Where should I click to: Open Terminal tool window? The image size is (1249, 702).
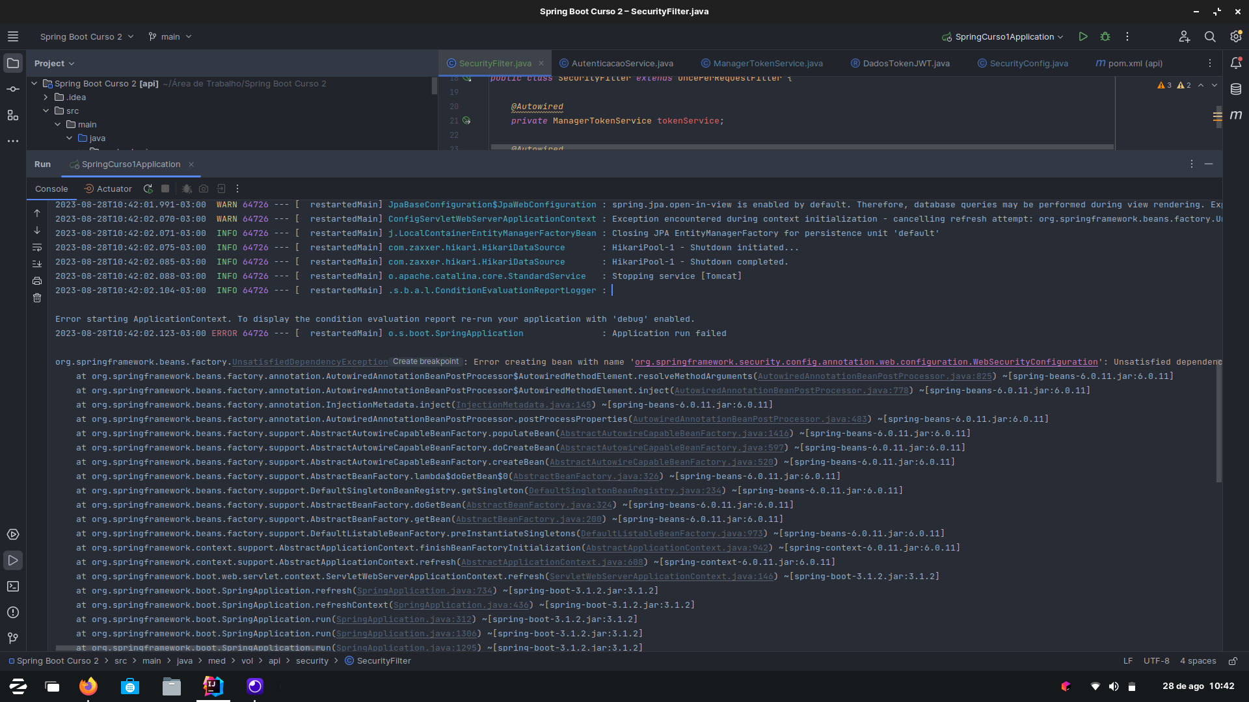tap(13, 586)
